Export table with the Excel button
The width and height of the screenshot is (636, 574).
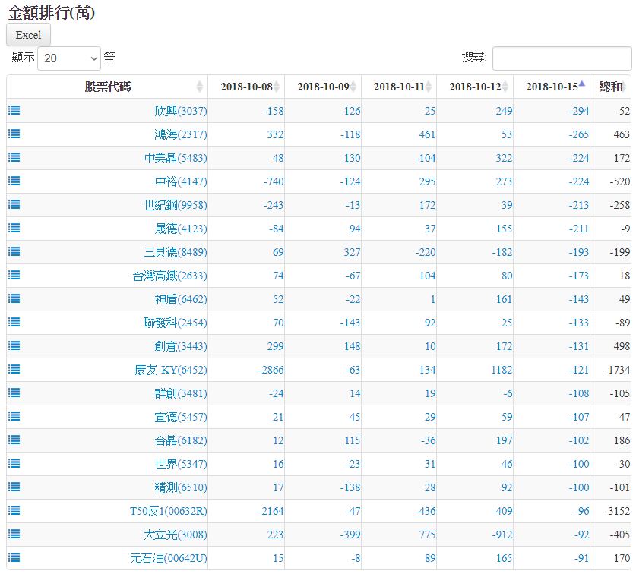(28, 35)
